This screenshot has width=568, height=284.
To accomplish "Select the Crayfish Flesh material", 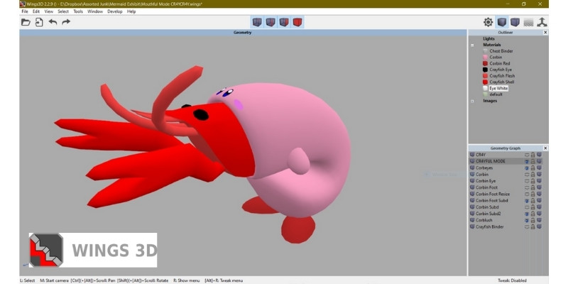I will [502, 76].
